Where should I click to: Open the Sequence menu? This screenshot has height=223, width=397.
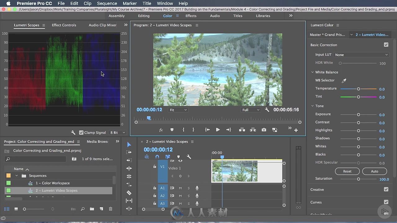click(107, 3)
